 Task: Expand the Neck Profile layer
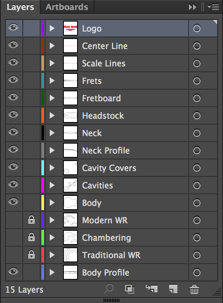[52, 150]
